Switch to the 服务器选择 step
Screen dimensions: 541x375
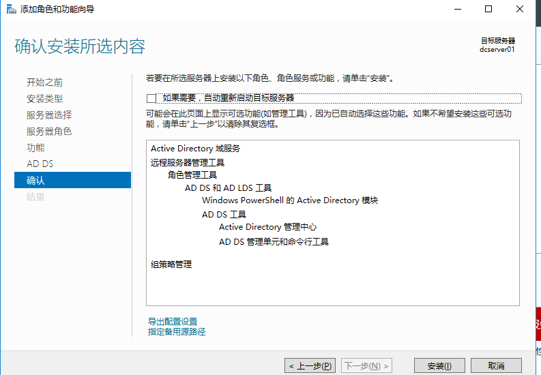pyautogui.click(x=49, y=115)
